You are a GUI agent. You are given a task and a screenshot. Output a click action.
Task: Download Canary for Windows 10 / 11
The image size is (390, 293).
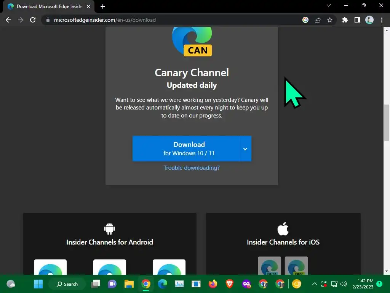coord(186,148)
